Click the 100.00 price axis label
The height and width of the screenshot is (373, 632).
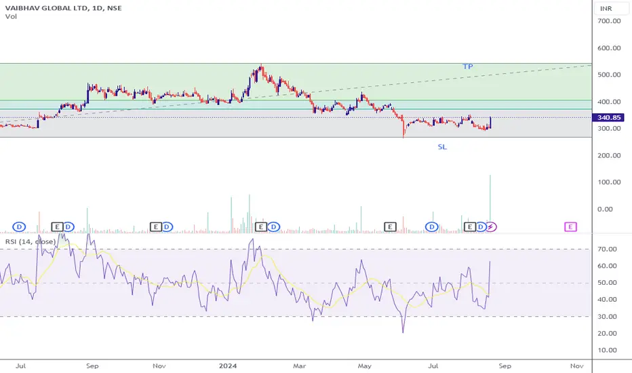pos(609,182)
